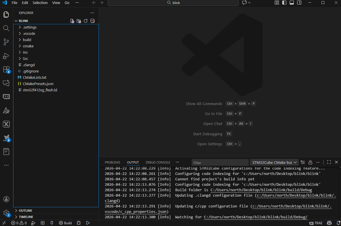
Task: Toggle the output scroll lock
Action: click(x=310, y=162)
